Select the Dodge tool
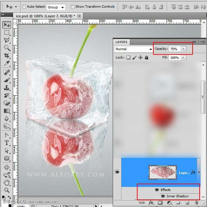 [x=7, y=126]
